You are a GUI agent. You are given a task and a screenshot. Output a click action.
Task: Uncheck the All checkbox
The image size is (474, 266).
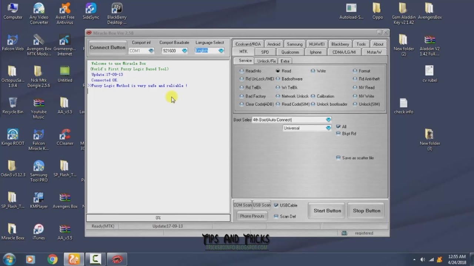pyautogui.click(x=338, y=127)
